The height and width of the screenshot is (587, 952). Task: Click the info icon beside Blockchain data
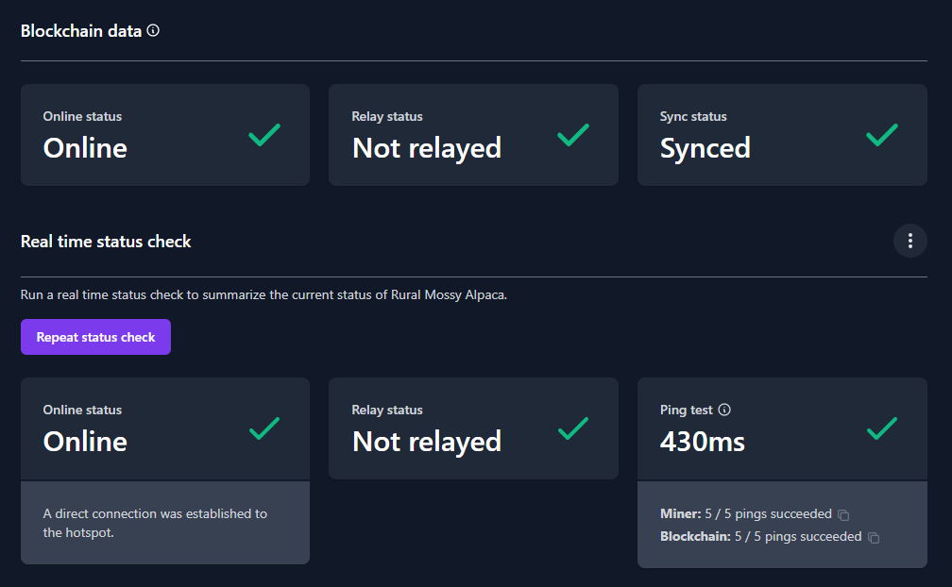coord(153,30)
